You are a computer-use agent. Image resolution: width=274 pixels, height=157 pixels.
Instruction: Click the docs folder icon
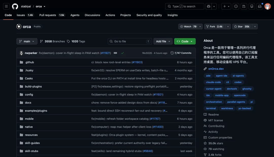click(x=21, y=103)
